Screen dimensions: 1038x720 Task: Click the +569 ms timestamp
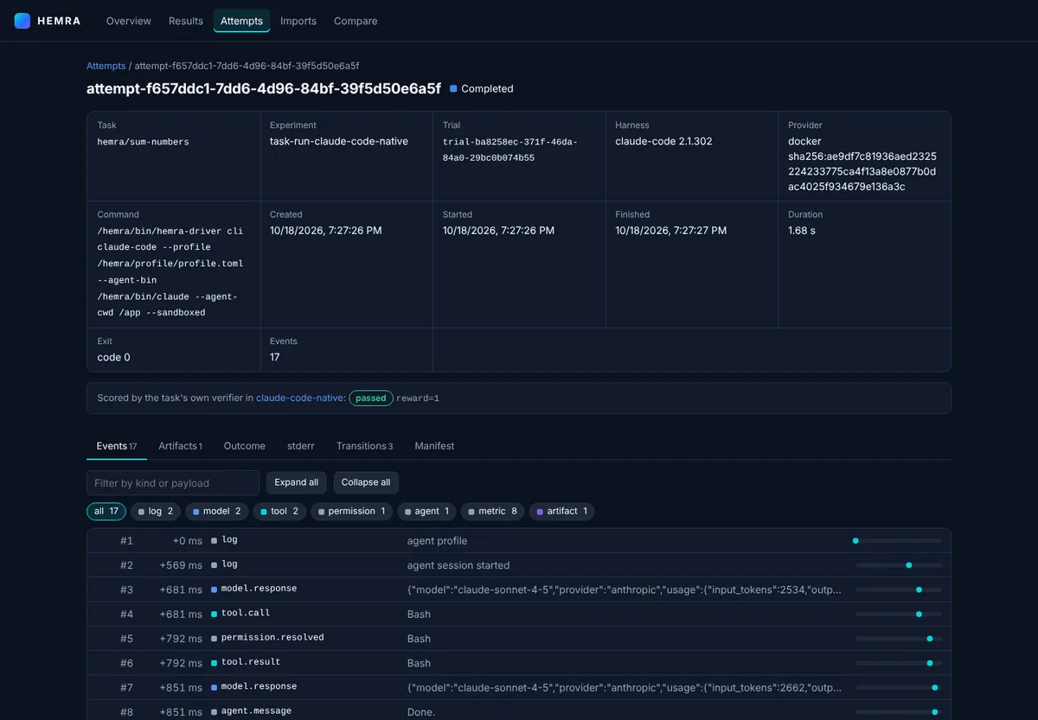pos(181,565)
